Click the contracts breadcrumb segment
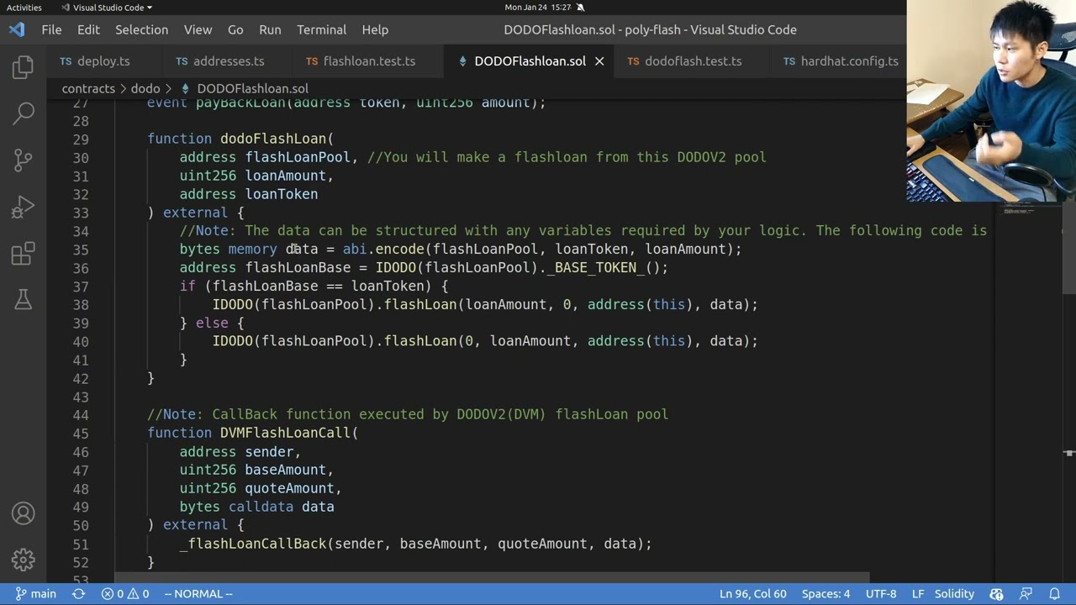 88,88
